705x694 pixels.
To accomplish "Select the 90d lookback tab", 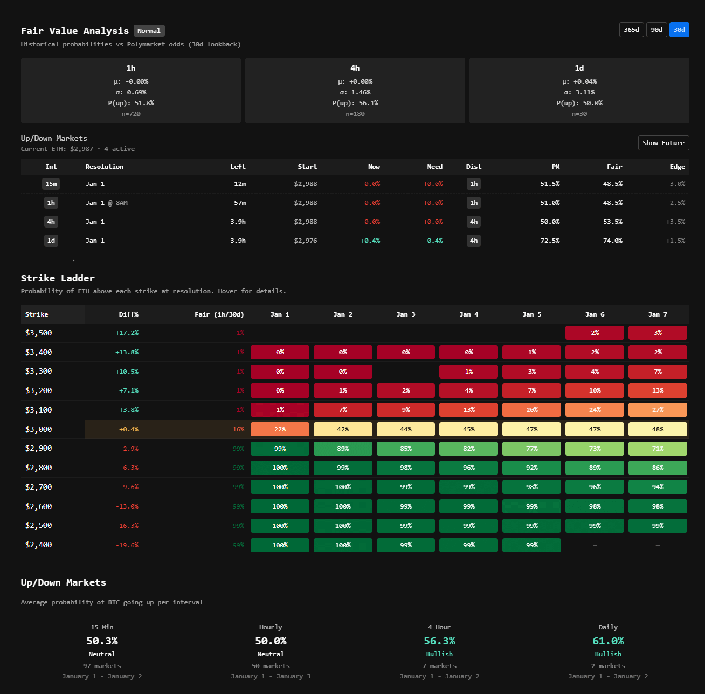I will [656, 30].
